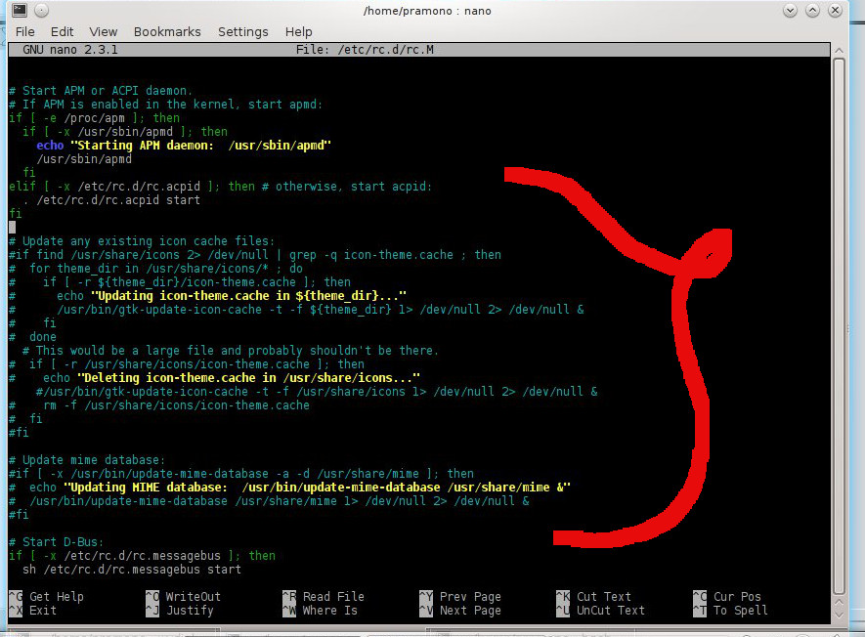Open the Settings menu
The height and width of the screenshot is (637, 865).
click(242, 32)
